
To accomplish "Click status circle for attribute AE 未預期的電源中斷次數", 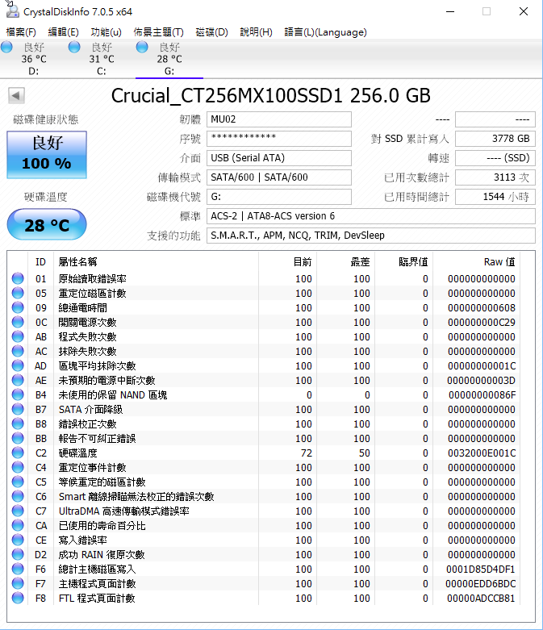I will 18,380.
